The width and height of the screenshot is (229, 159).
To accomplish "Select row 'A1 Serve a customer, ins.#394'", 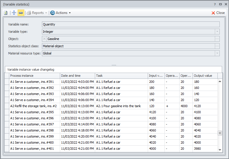I will click(111, 100).
